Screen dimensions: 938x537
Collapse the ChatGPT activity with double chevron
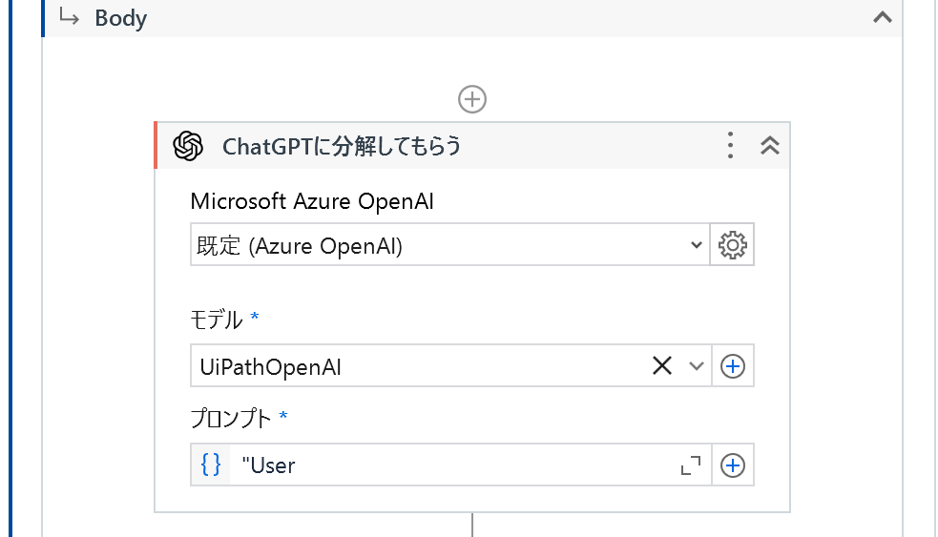(770, 146)
